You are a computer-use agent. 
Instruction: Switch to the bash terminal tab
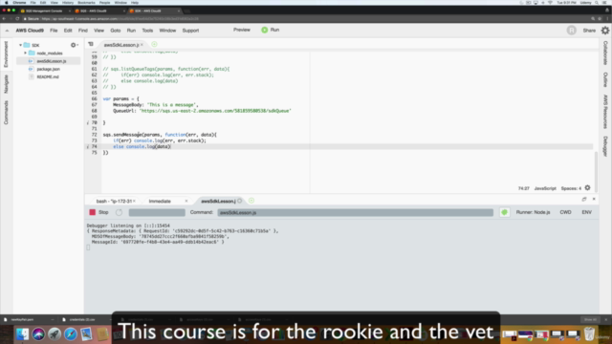pyautogui.click(x=114, y=202)
